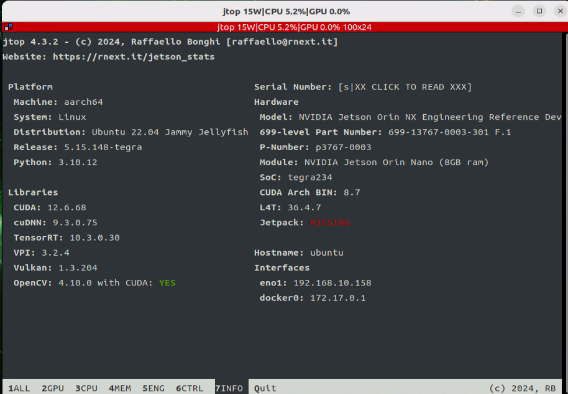Click the red MISSING Jetpack status
The width and height of the screenshot is (568, 394).
(x=329, y=223)
